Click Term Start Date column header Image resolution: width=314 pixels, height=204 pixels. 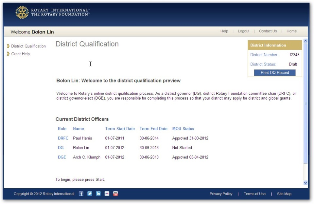(120, 129)
